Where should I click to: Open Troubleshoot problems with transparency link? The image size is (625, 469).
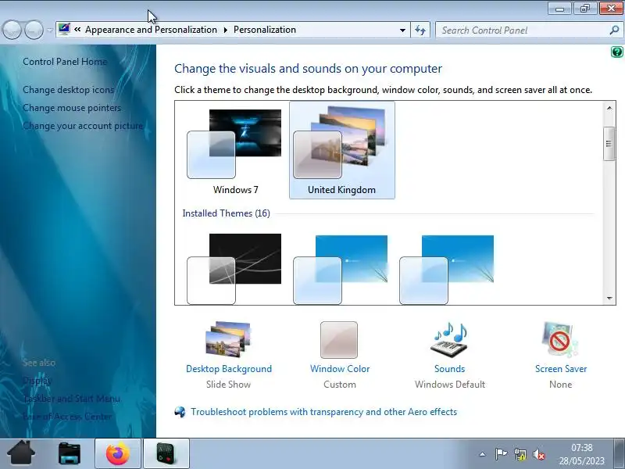(323, 412)
